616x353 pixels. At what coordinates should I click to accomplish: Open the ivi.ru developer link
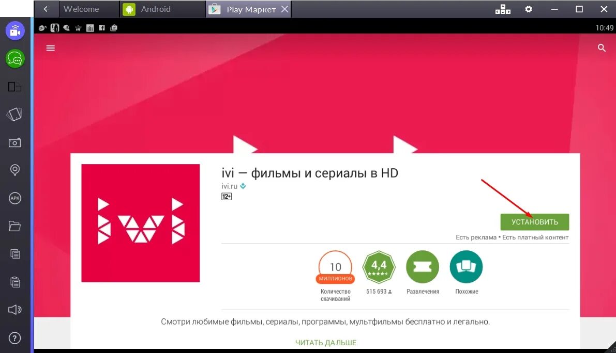[x=230, y=186]
